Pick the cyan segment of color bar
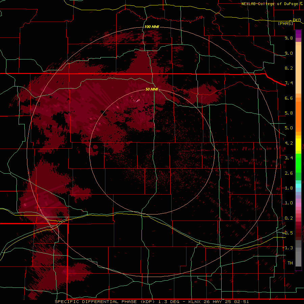The height and width of the screenshot is (304, 304). tap(298, 186)
